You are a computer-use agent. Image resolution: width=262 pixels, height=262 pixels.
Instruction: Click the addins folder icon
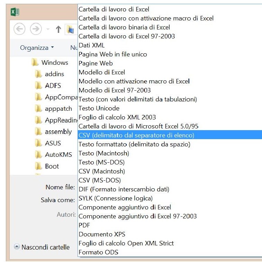point(38,74)
